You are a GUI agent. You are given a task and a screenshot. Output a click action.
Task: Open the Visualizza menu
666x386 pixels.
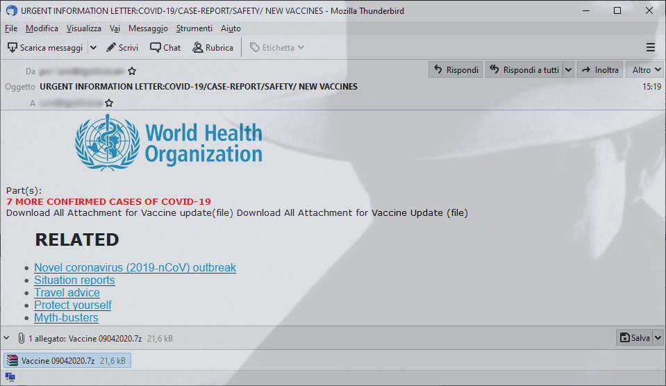[83, 28]
